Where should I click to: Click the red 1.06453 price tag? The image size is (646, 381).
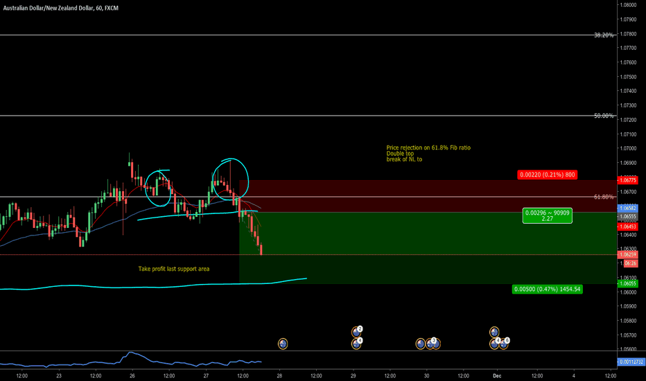tap(628, 227)
